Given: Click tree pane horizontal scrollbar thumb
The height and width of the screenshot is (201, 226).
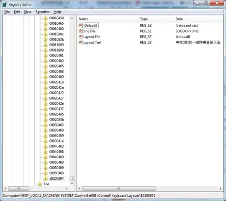Looking at the screenshot, I should [19, 188].
